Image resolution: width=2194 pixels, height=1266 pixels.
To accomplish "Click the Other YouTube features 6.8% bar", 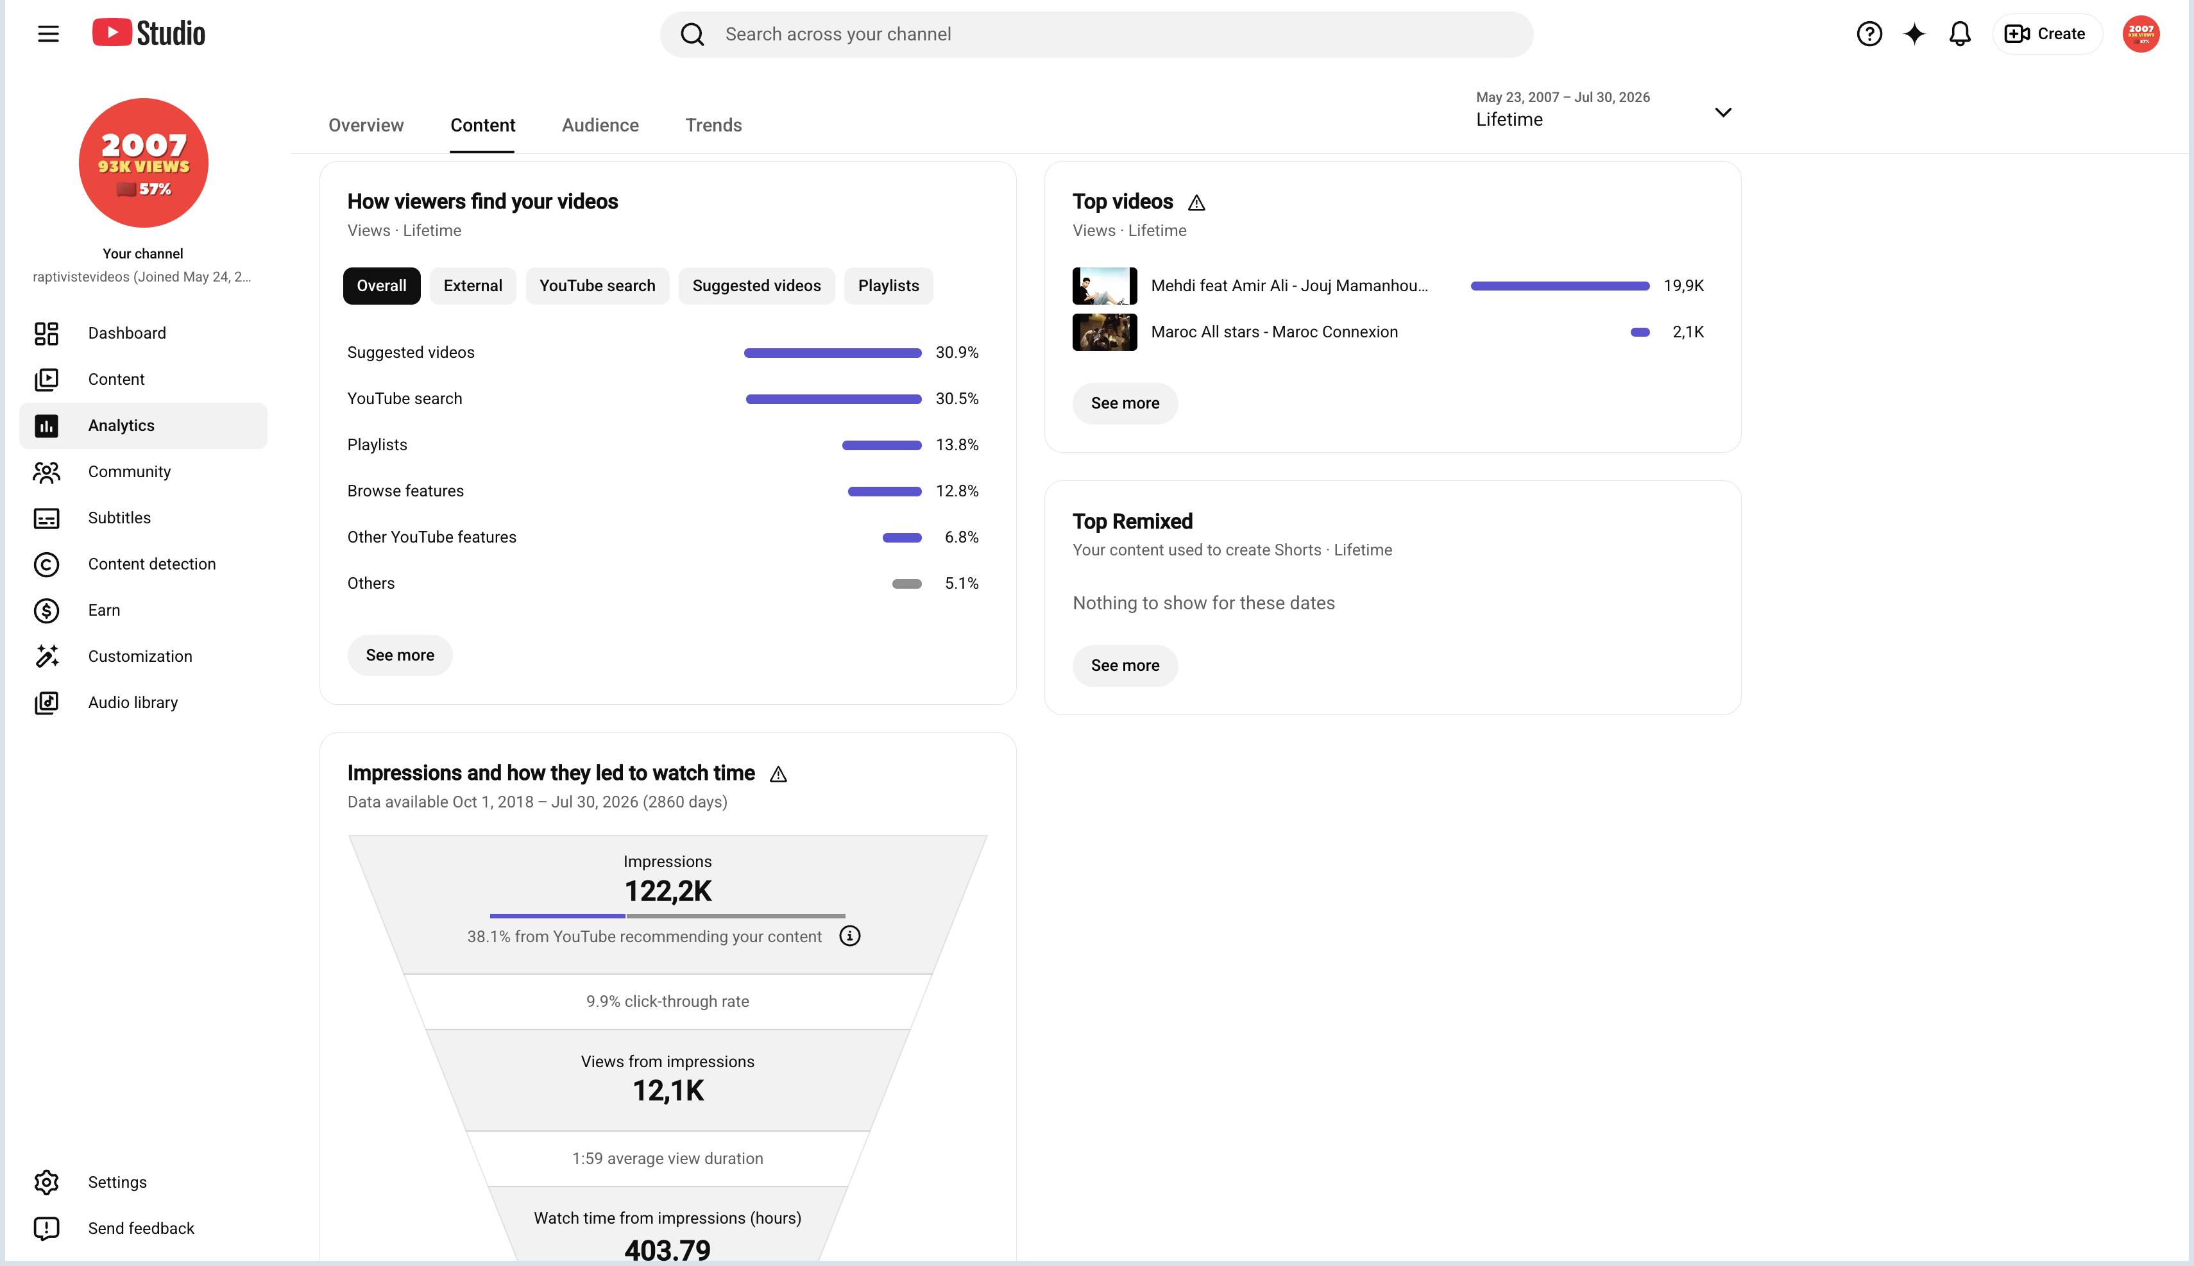I will pyautogui.click(x=902, y=537).
